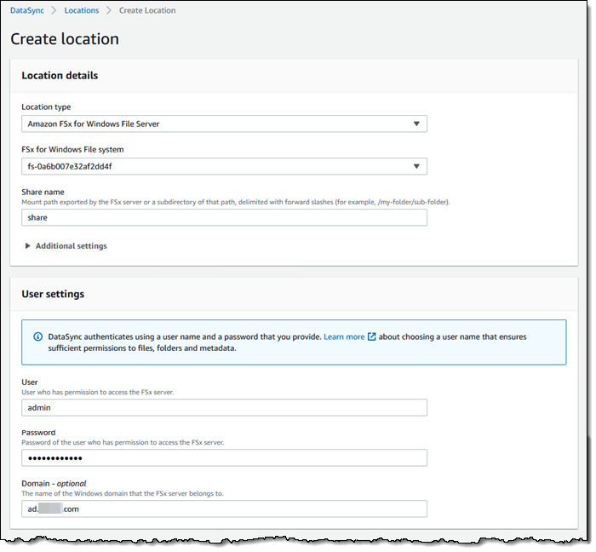
Task: Click the Create Location breadcrumb item
Action: [147, 10]
